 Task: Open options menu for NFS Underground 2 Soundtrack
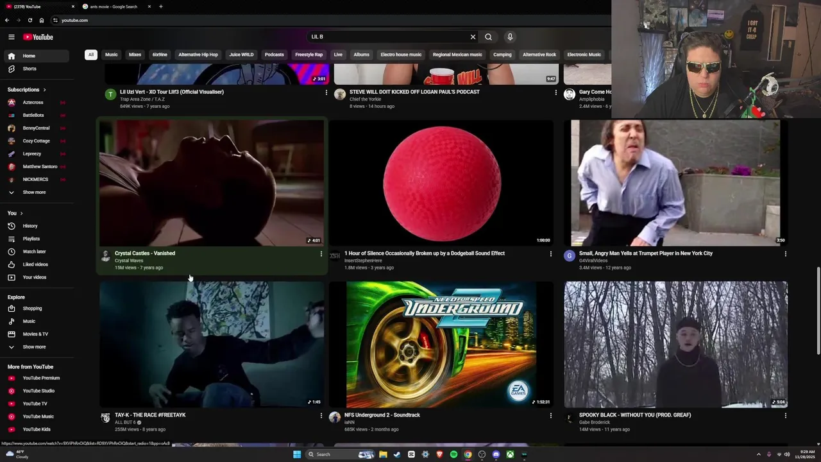click(550, 416)
